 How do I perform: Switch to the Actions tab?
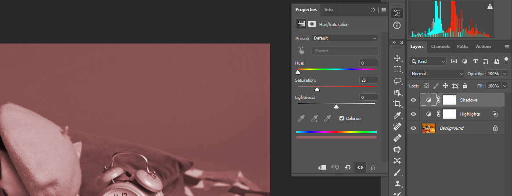click(x=483, y=47)
